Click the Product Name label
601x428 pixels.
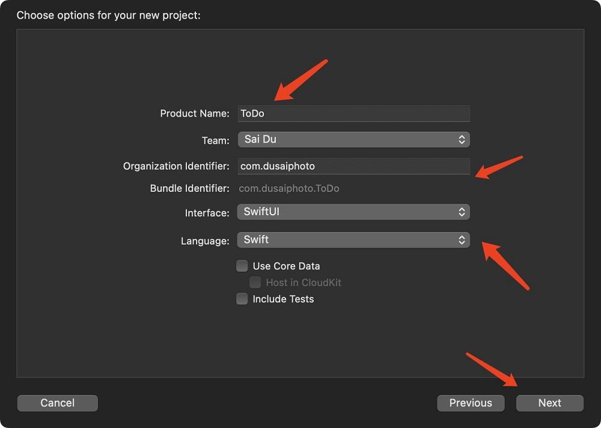tap(195, 114)
